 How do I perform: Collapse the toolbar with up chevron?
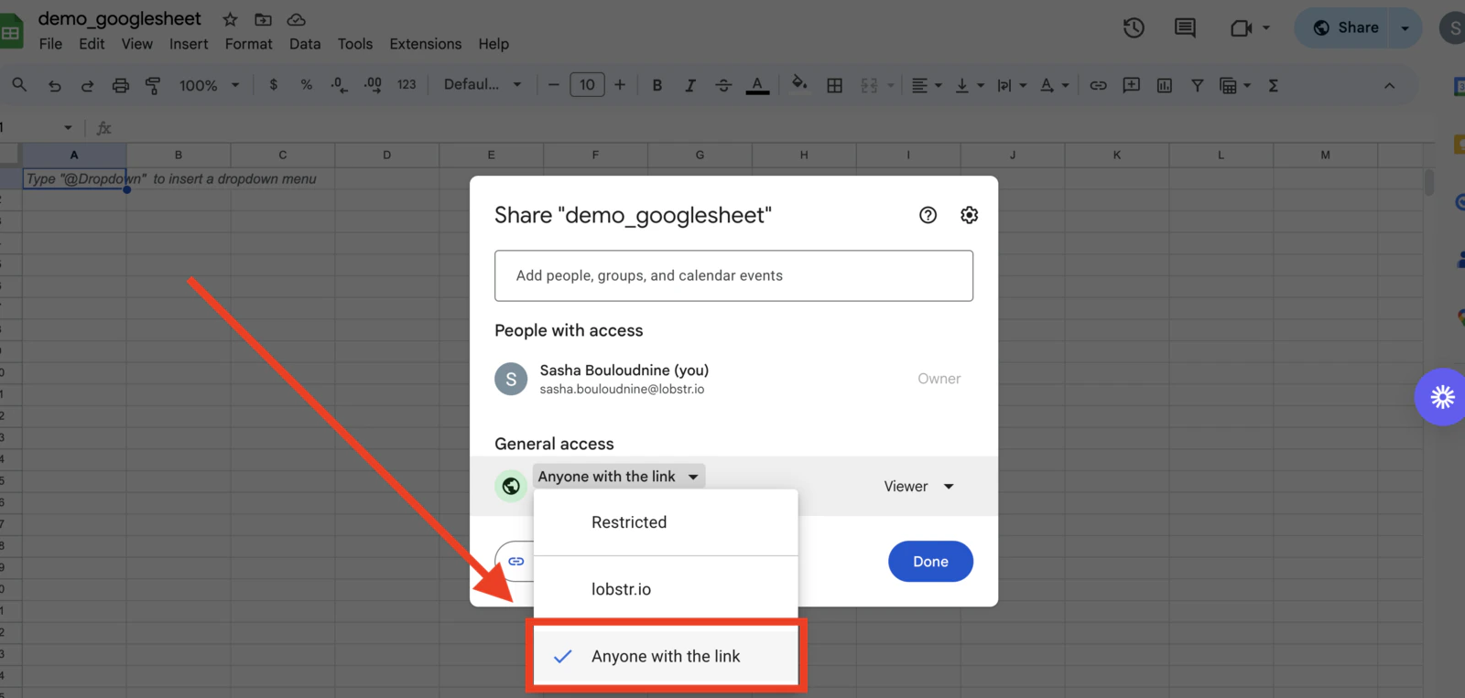[x=1389, y=85]
